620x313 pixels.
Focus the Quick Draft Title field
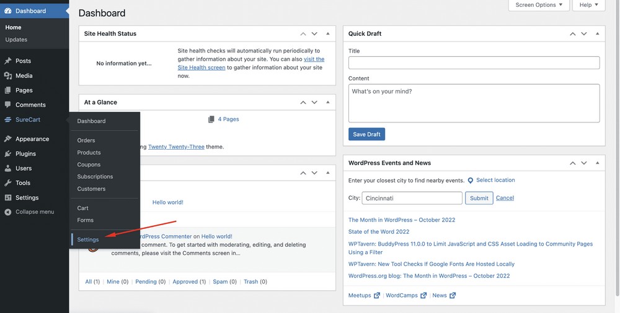(x=474, y=62)
